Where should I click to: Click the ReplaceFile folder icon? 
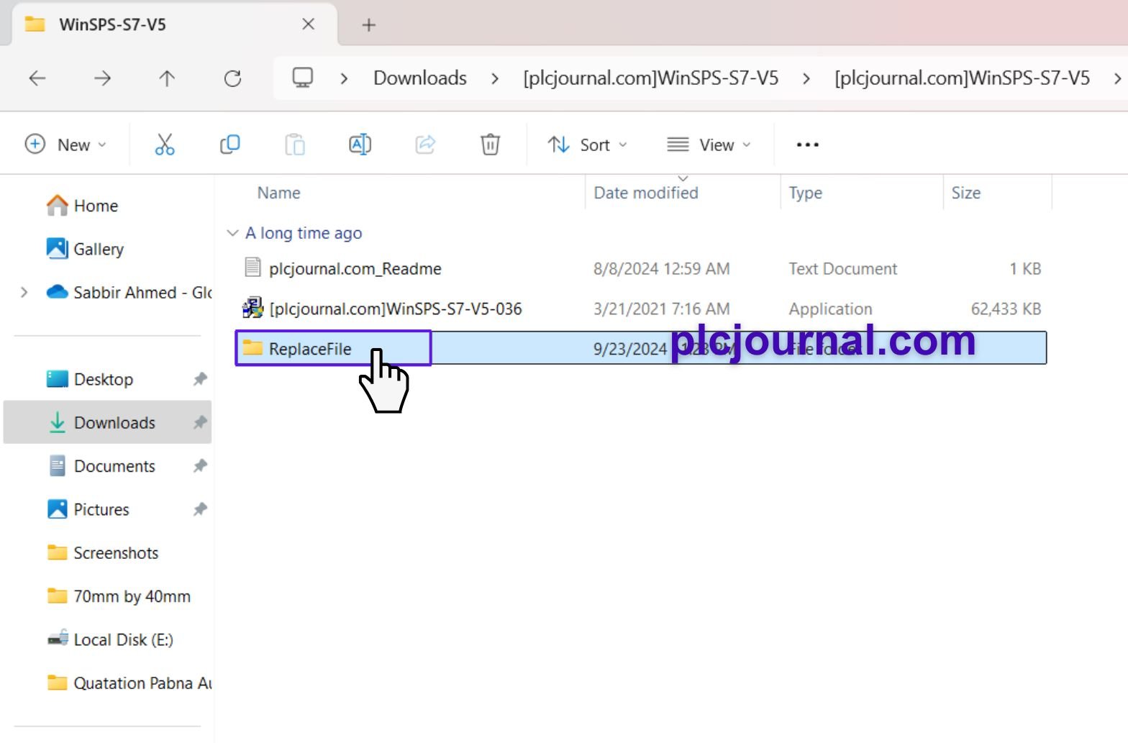[x=253, y=347]
